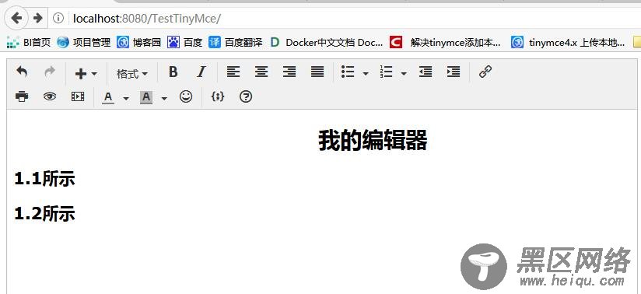Click the browser forward button
Image resolution: width=641 pixels, height=294 pixels.
pyautogui.click(x=37, y=18)
